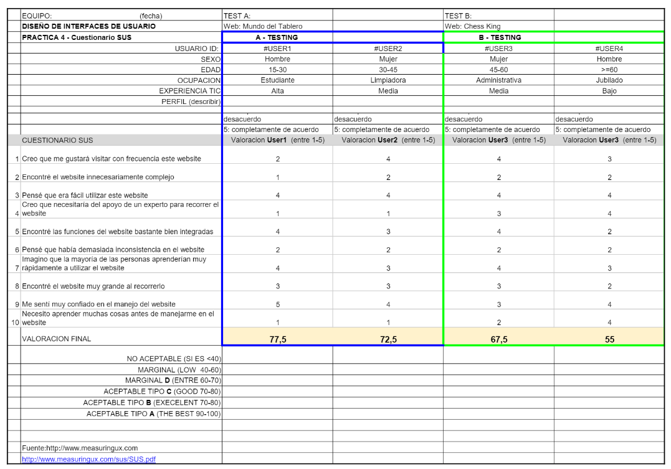
Task: Select 'Hombre' sexo cell under #USER1
Action: pos(277,59)
